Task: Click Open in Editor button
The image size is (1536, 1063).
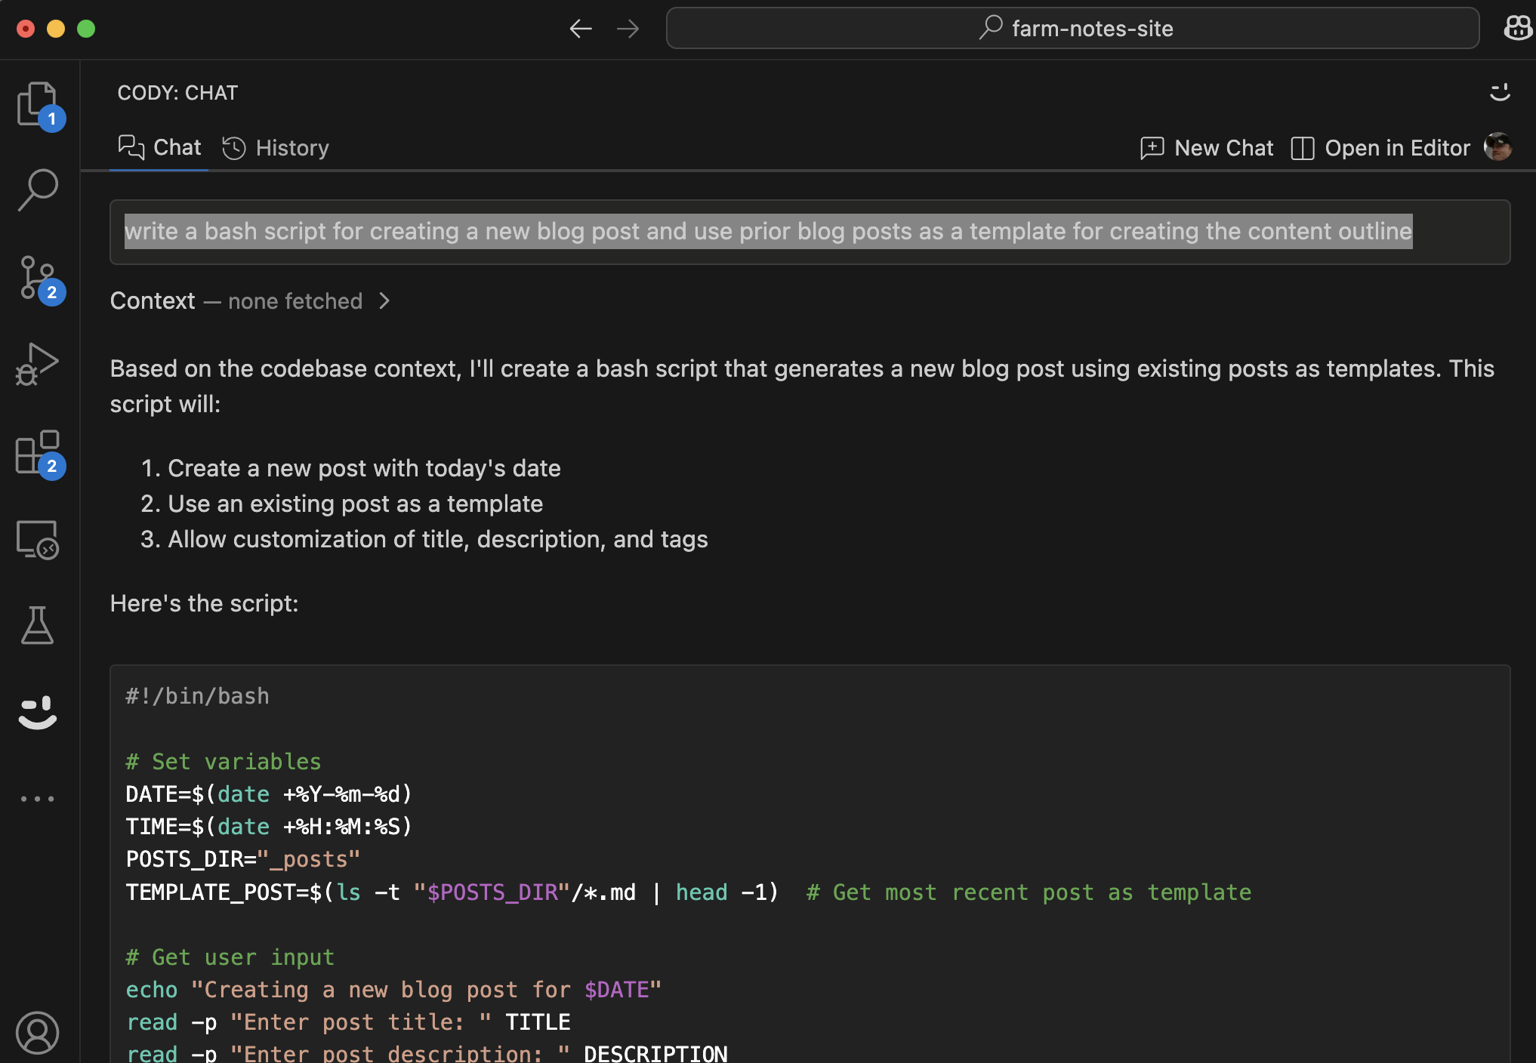Action: tap(1380, 148)
